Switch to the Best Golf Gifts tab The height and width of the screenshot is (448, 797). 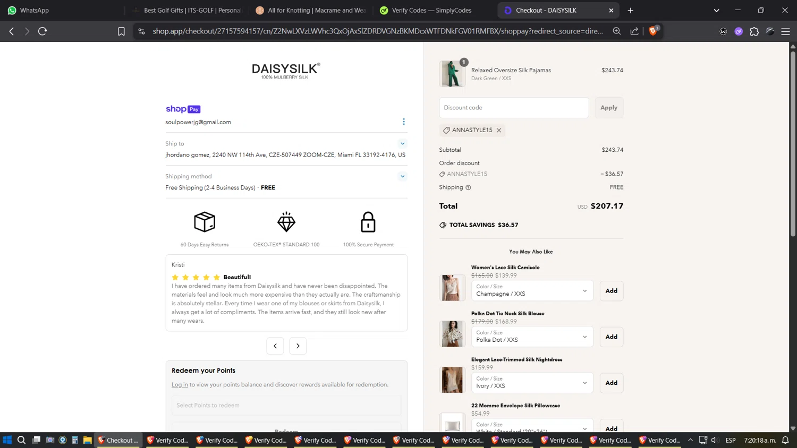coord(187,10)
